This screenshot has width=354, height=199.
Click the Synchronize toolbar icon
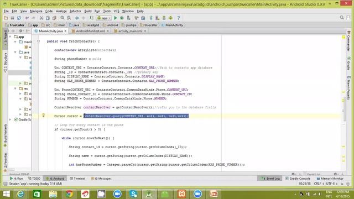tap(19, 18)
